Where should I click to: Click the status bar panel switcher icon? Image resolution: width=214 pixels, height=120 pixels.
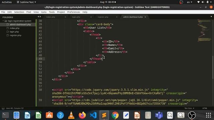pyautogui.click(x=3, y=108)
